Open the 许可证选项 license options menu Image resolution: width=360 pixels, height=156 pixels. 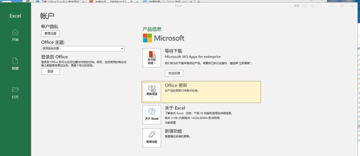(x=152, y=58)
